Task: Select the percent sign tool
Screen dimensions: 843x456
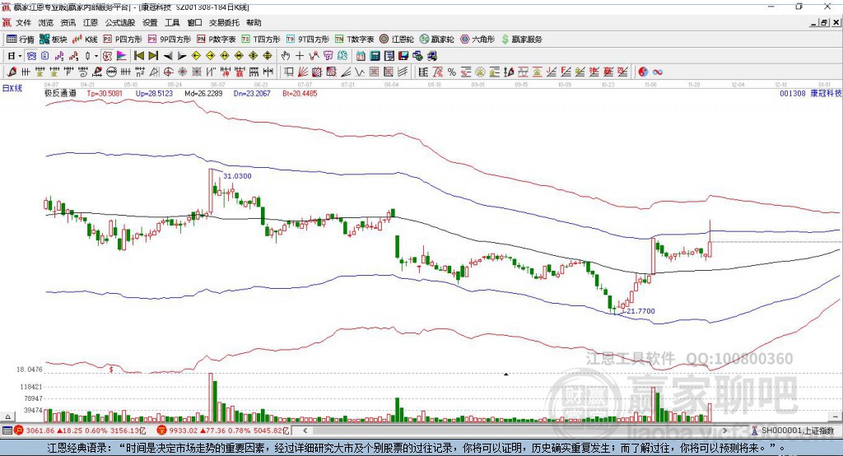Action: point(452,72)
